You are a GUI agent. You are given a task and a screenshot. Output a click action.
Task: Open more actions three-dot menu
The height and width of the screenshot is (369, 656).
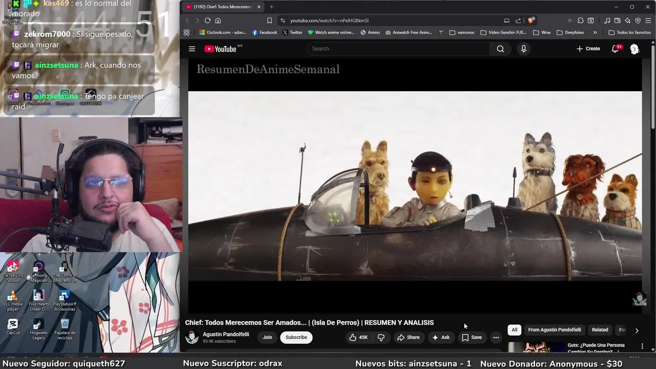(496, 337)
